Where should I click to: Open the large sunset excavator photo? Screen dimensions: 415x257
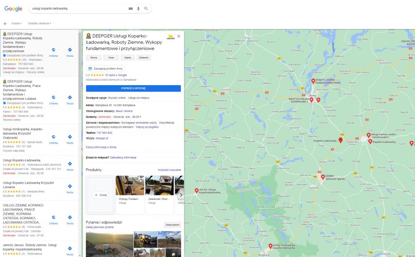pyautogui.click(x=109, y=244)
